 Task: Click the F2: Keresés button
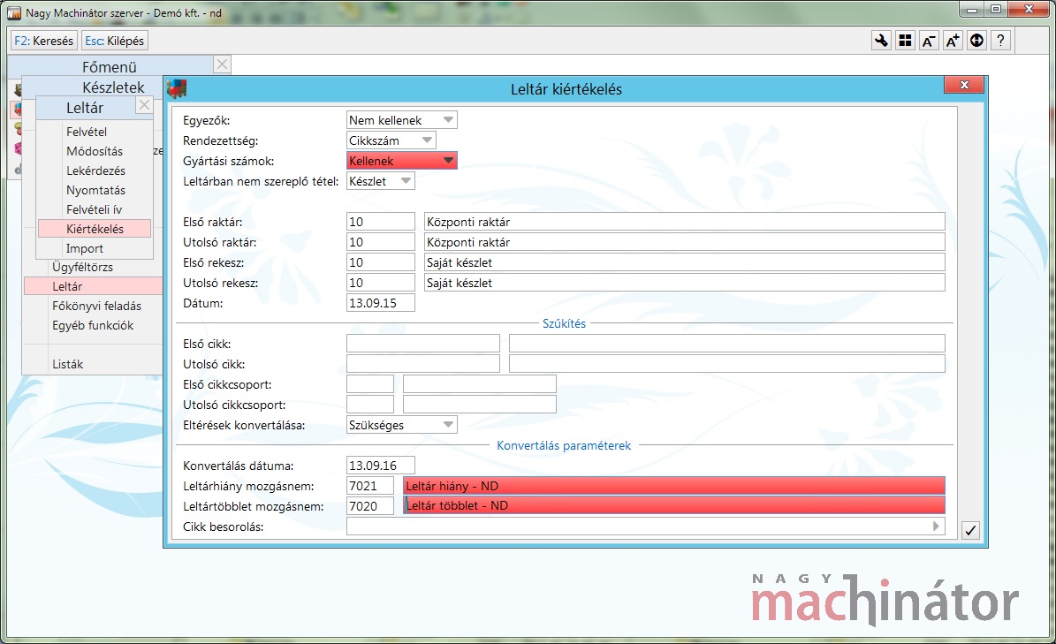[x=44, y=41]
